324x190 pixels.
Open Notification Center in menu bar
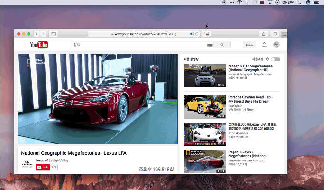(316, 2)
